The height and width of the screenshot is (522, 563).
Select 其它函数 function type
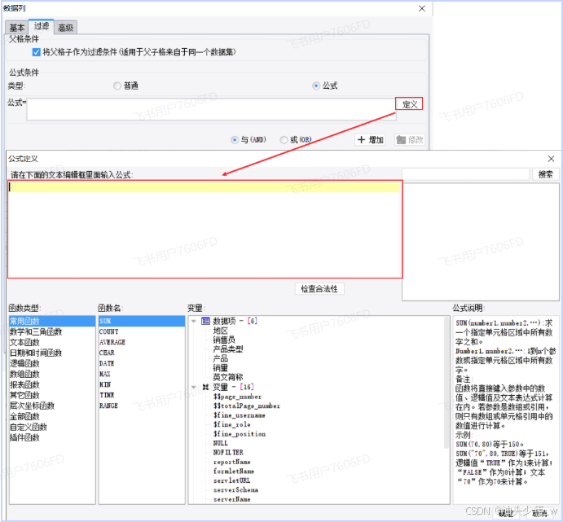pyautogui.click(x=52, y=395)
